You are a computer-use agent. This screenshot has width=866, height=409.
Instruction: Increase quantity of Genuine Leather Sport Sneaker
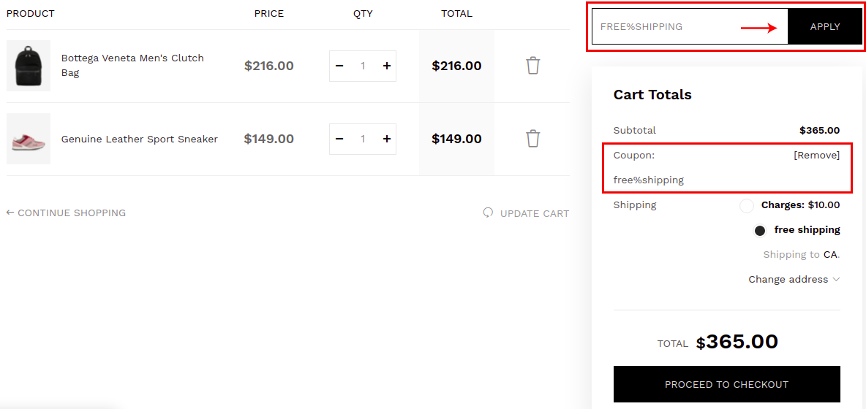pyautogui.click(x=387, y=139)
